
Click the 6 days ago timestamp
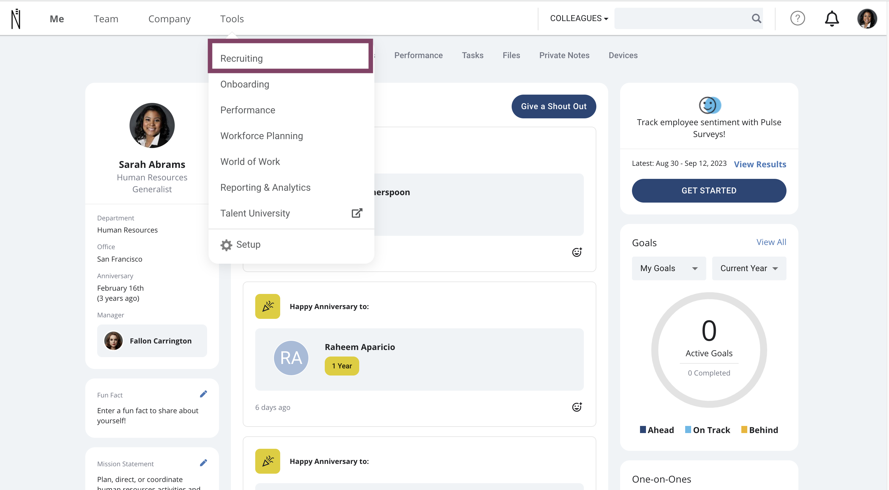pyautogui.click(x=273, y=407)
